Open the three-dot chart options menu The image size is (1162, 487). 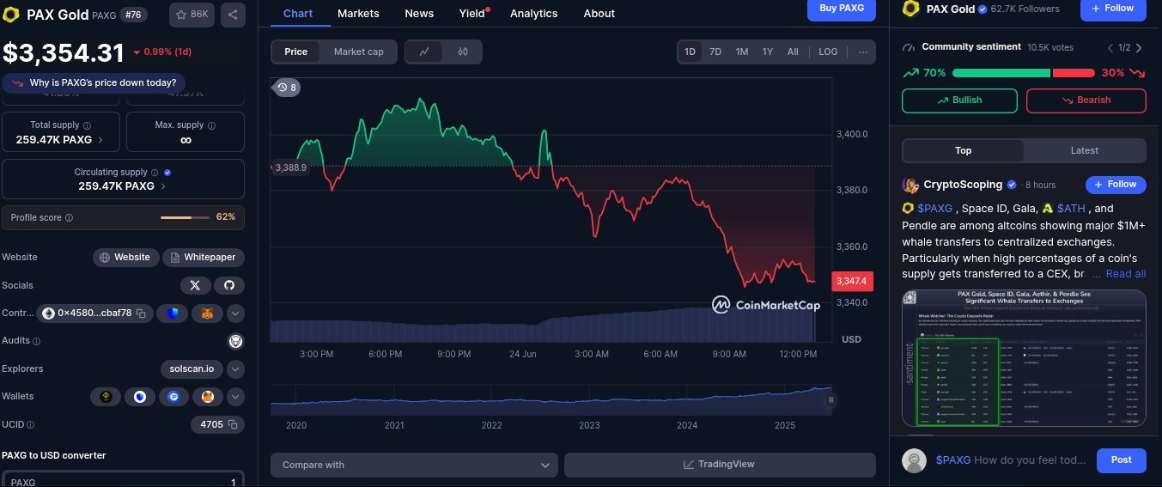863,52
